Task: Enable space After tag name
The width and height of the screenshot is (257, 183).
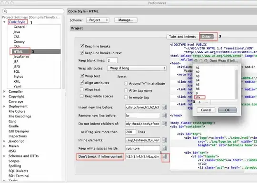Action: coord(126,90)
